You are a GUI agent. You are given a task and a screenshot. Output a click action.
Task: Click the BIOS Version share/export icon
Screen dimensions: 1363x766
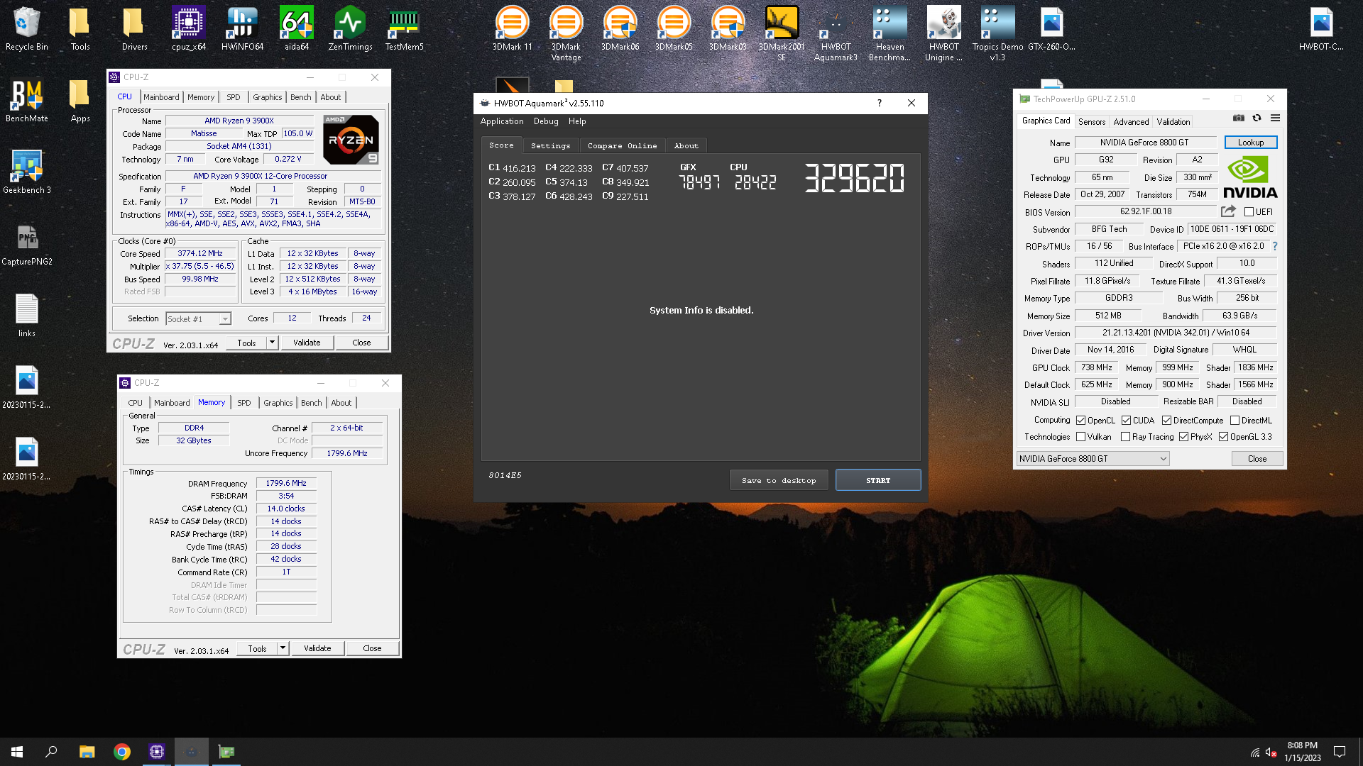[1228, 211]
